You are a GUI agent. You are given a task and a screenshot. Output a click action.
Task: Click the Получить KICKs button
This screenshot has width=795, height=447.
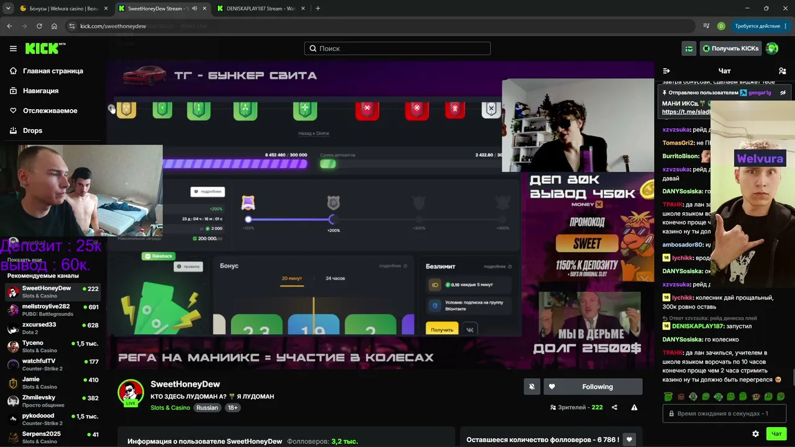[730, 48]
